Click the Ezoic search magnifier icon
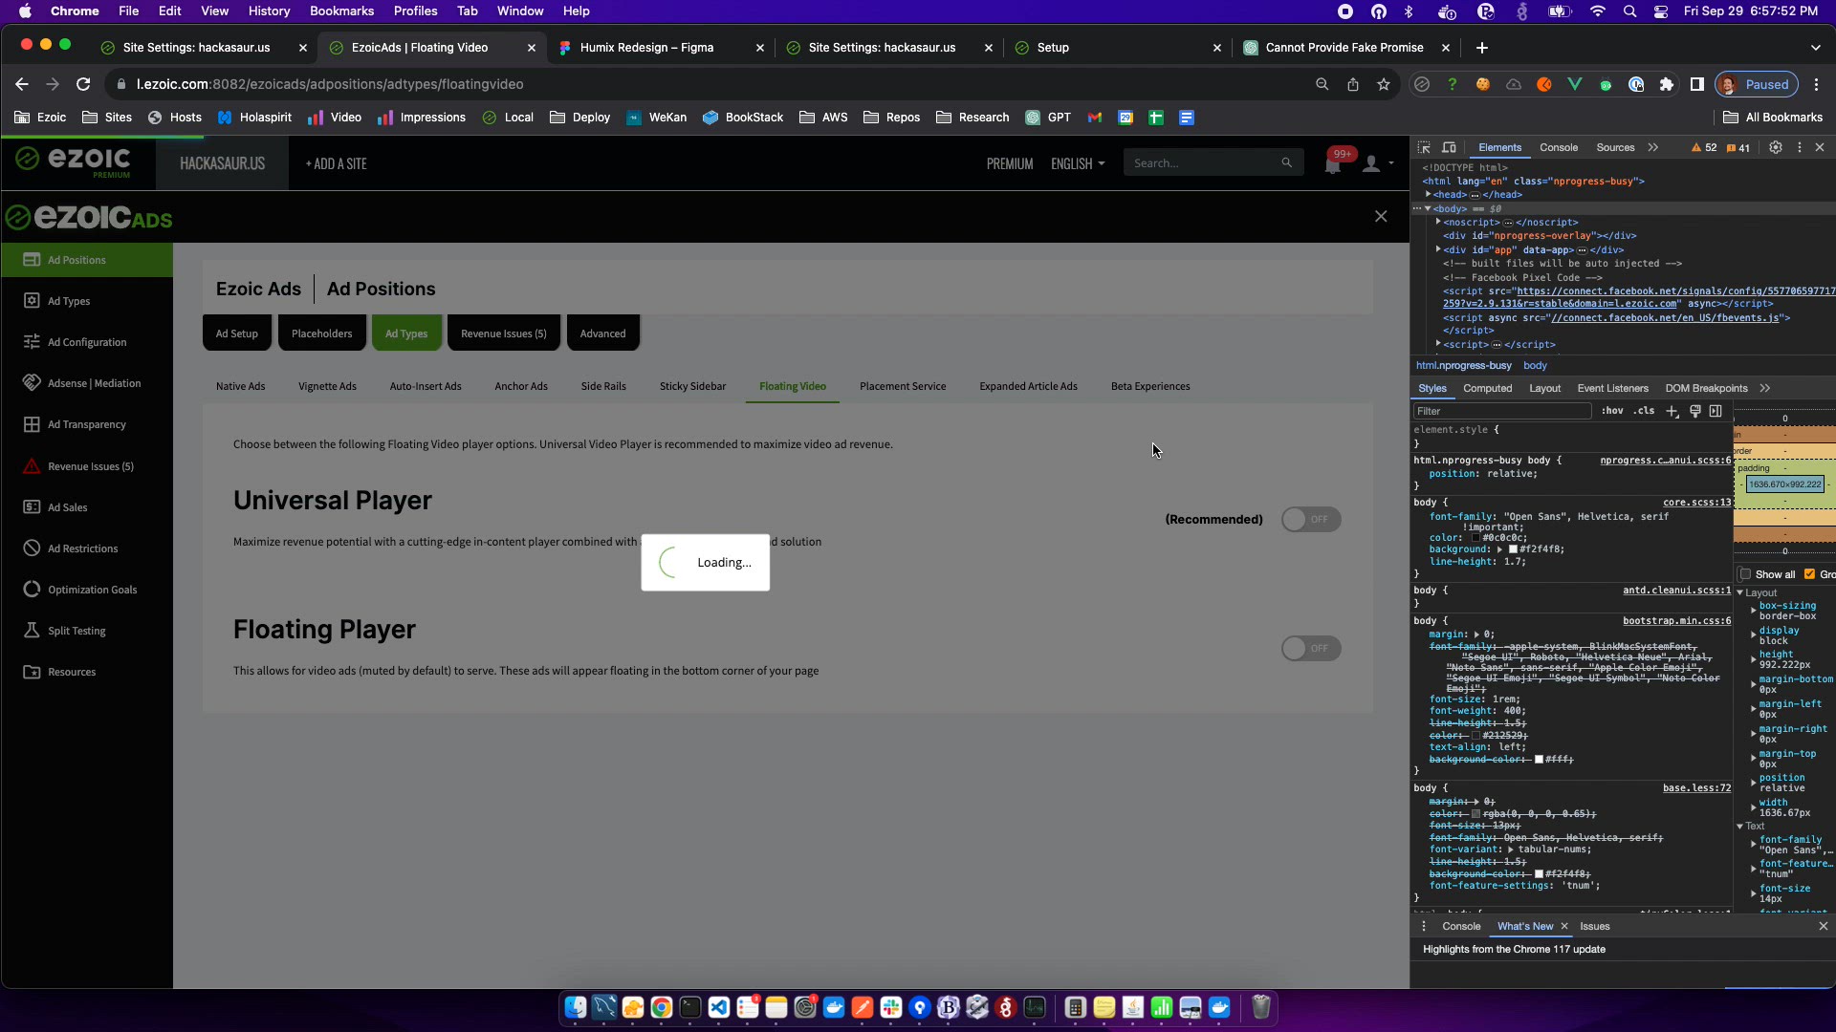Image resolution: width=1836 pixels, height=1032 pixels. pos(1286,163)
